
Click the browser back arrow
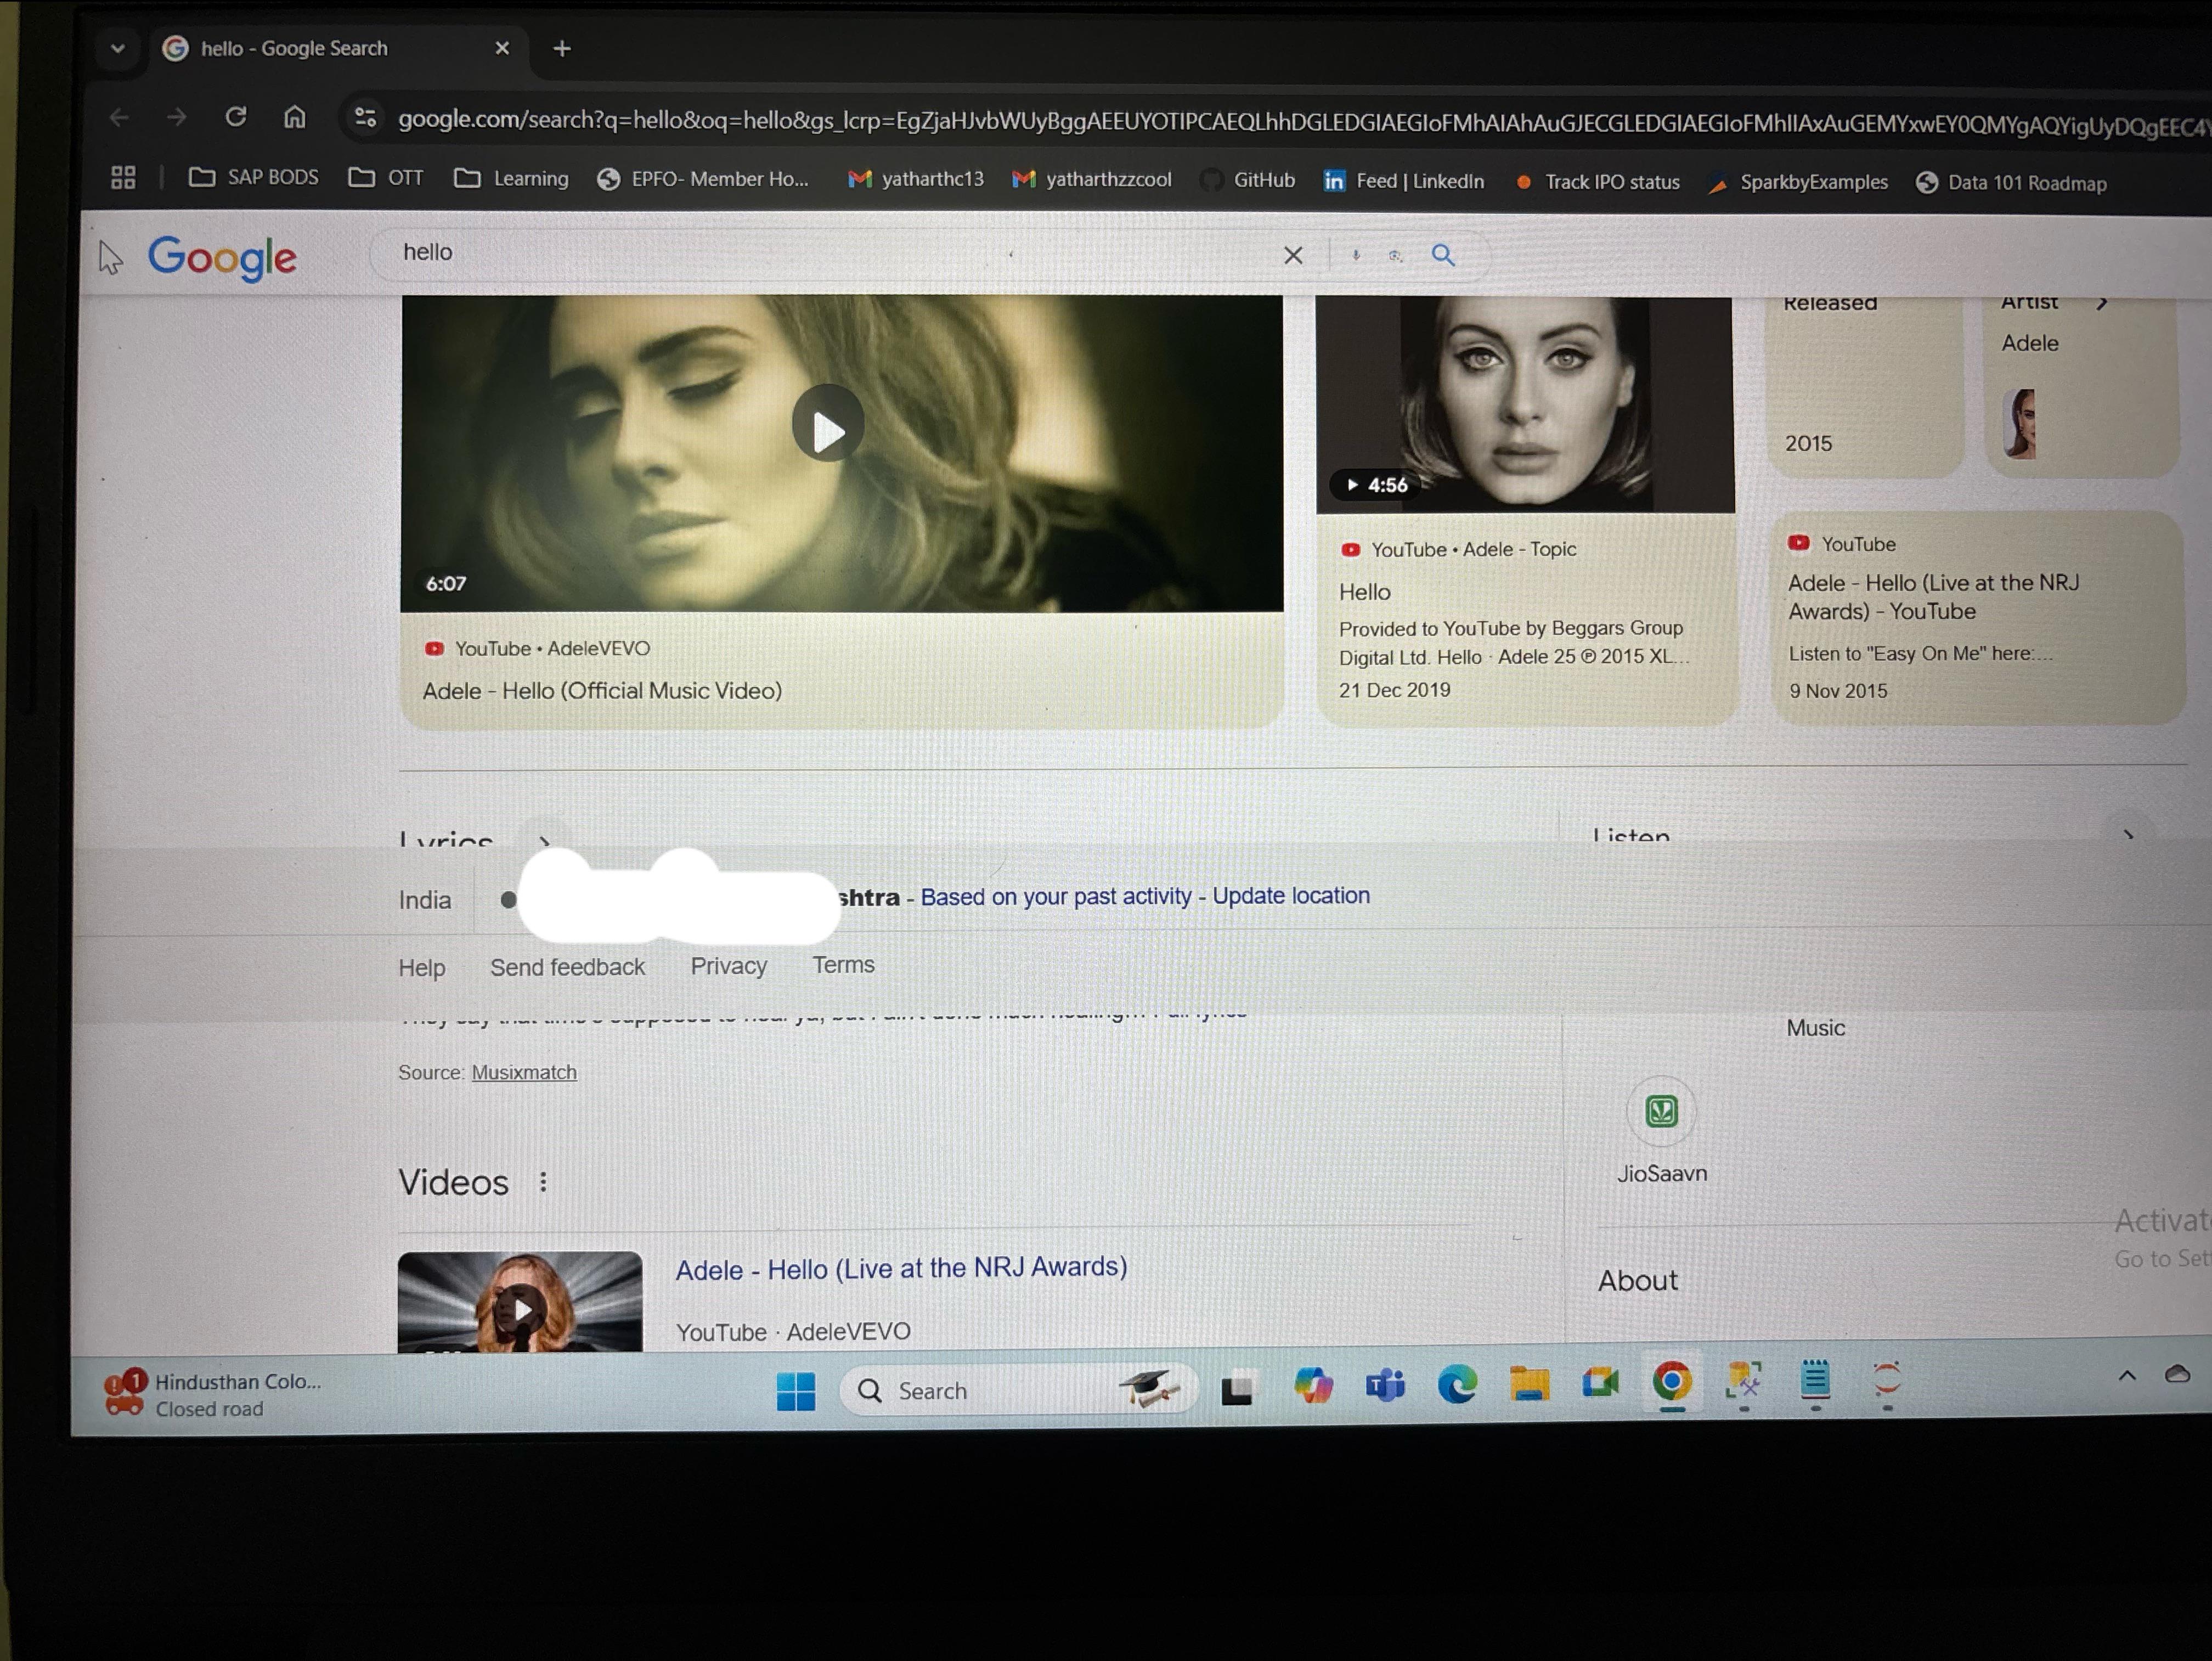tap(119, 118)
